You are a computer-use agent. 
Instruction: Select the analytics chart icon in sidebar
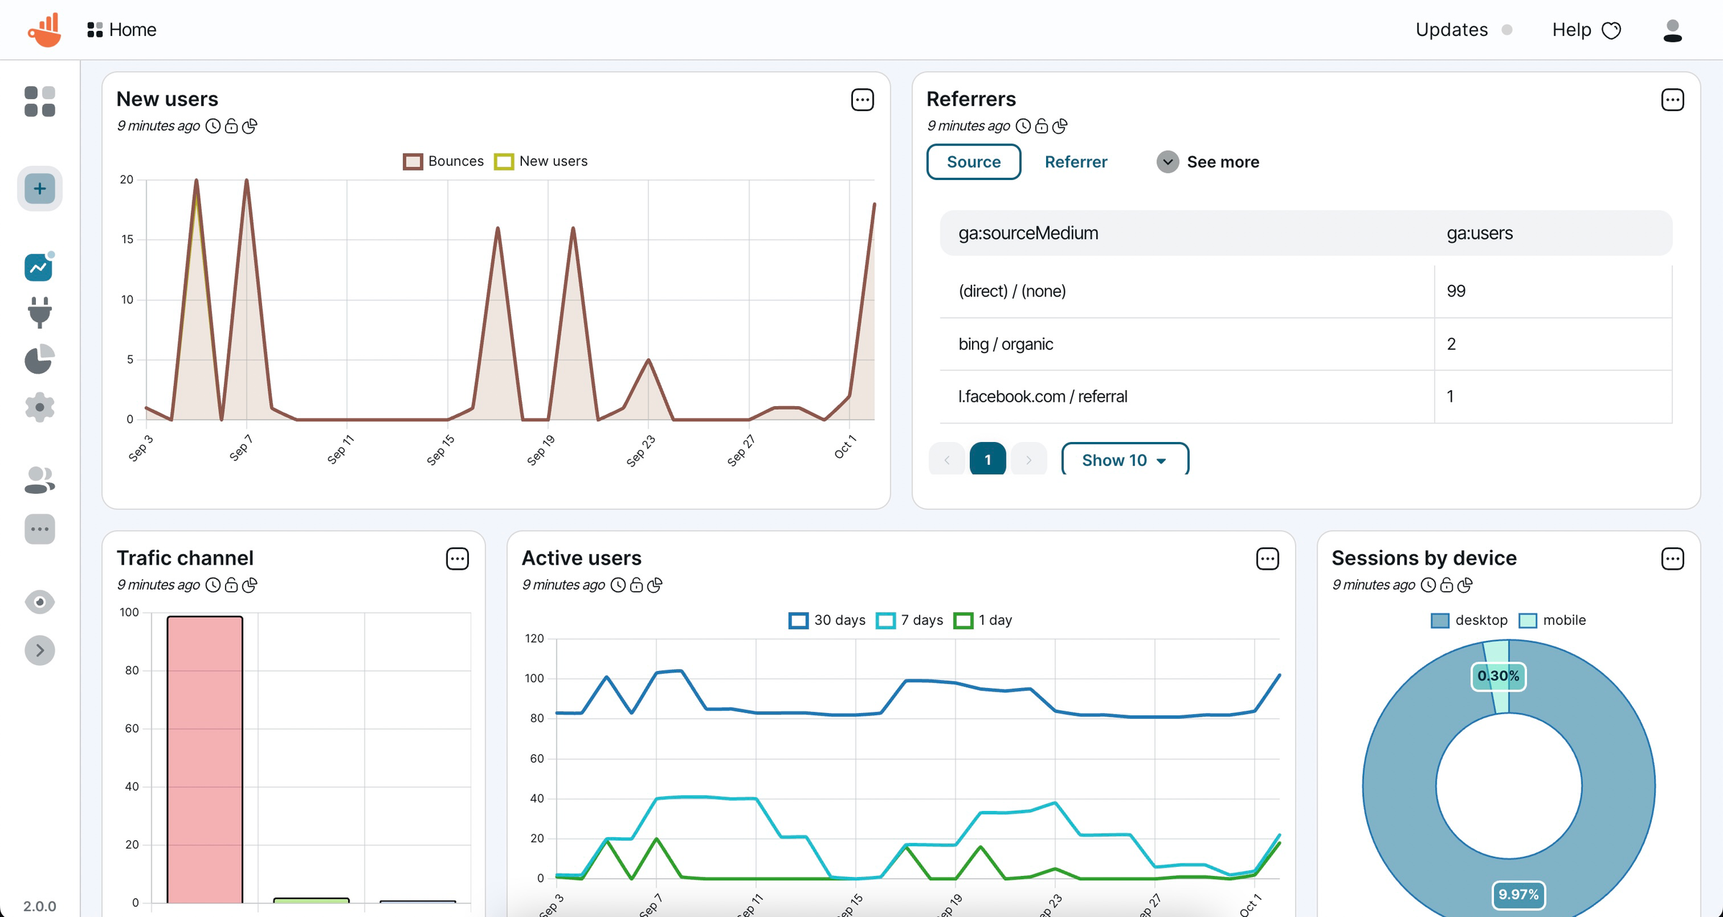tap(38, 266)
